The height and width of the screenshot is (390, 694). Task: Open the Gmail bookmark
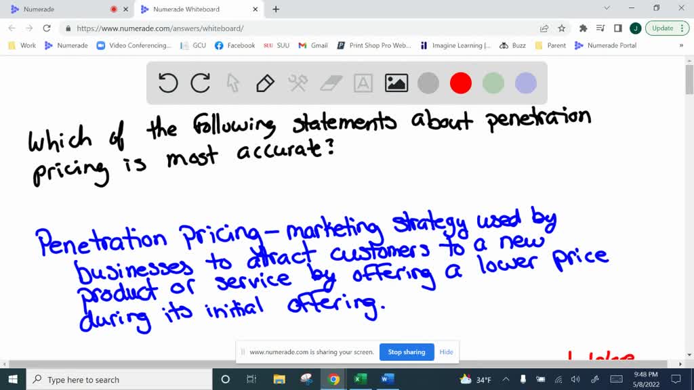(313, 45)
